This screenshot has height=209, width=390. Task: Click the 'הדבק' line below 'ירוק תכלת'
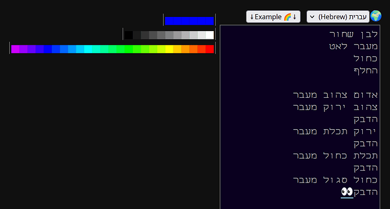[366, 143]
